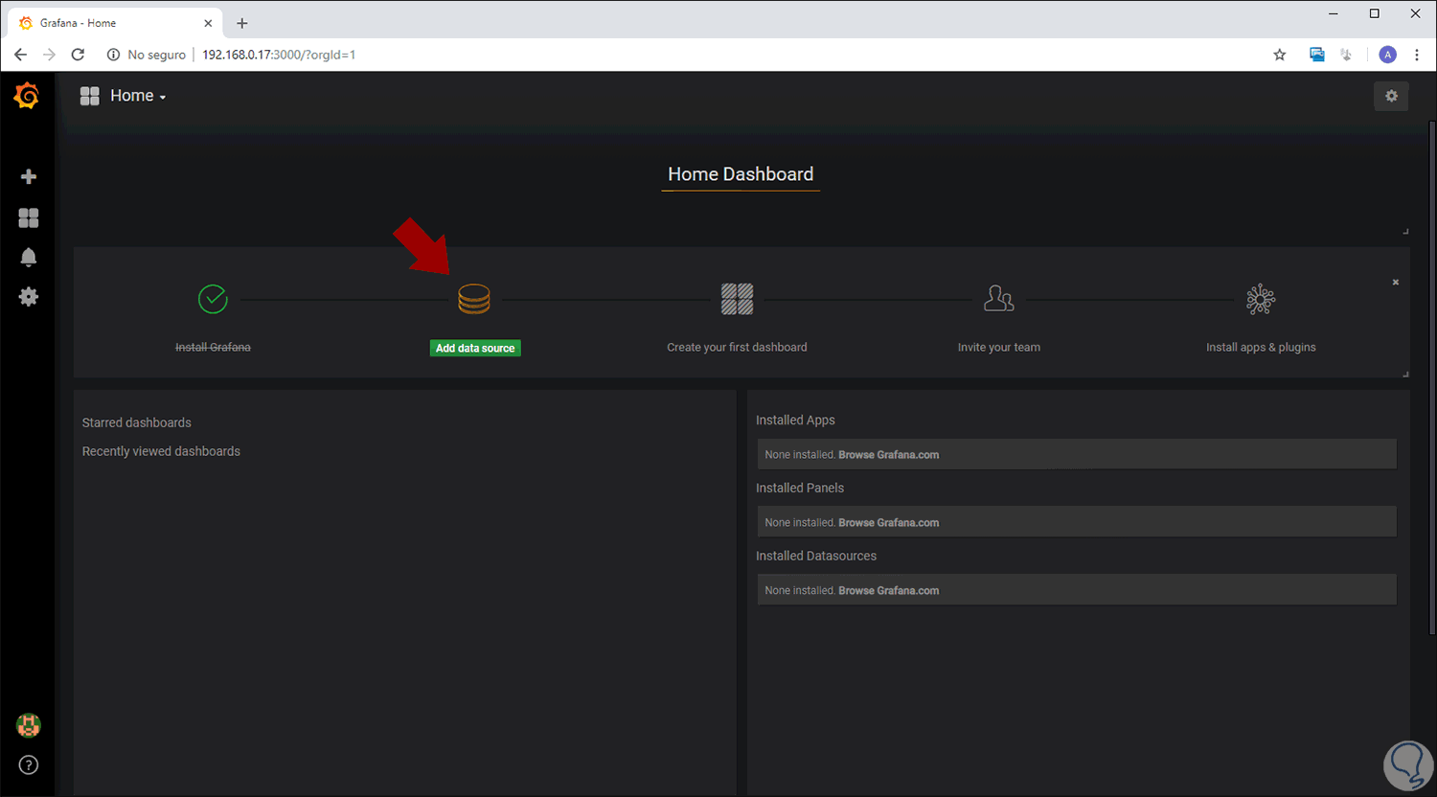This screenshot has width=1437, height=797.
Task: Click Install apps & plugins link
Action: (x=1261, y=347)
